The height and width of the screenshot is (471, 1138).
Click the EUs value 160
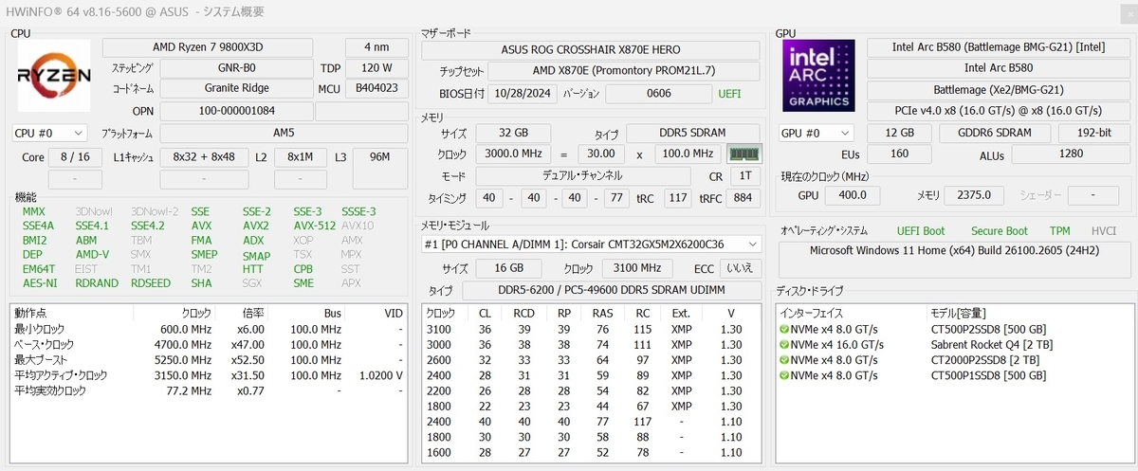click(899, 154)
